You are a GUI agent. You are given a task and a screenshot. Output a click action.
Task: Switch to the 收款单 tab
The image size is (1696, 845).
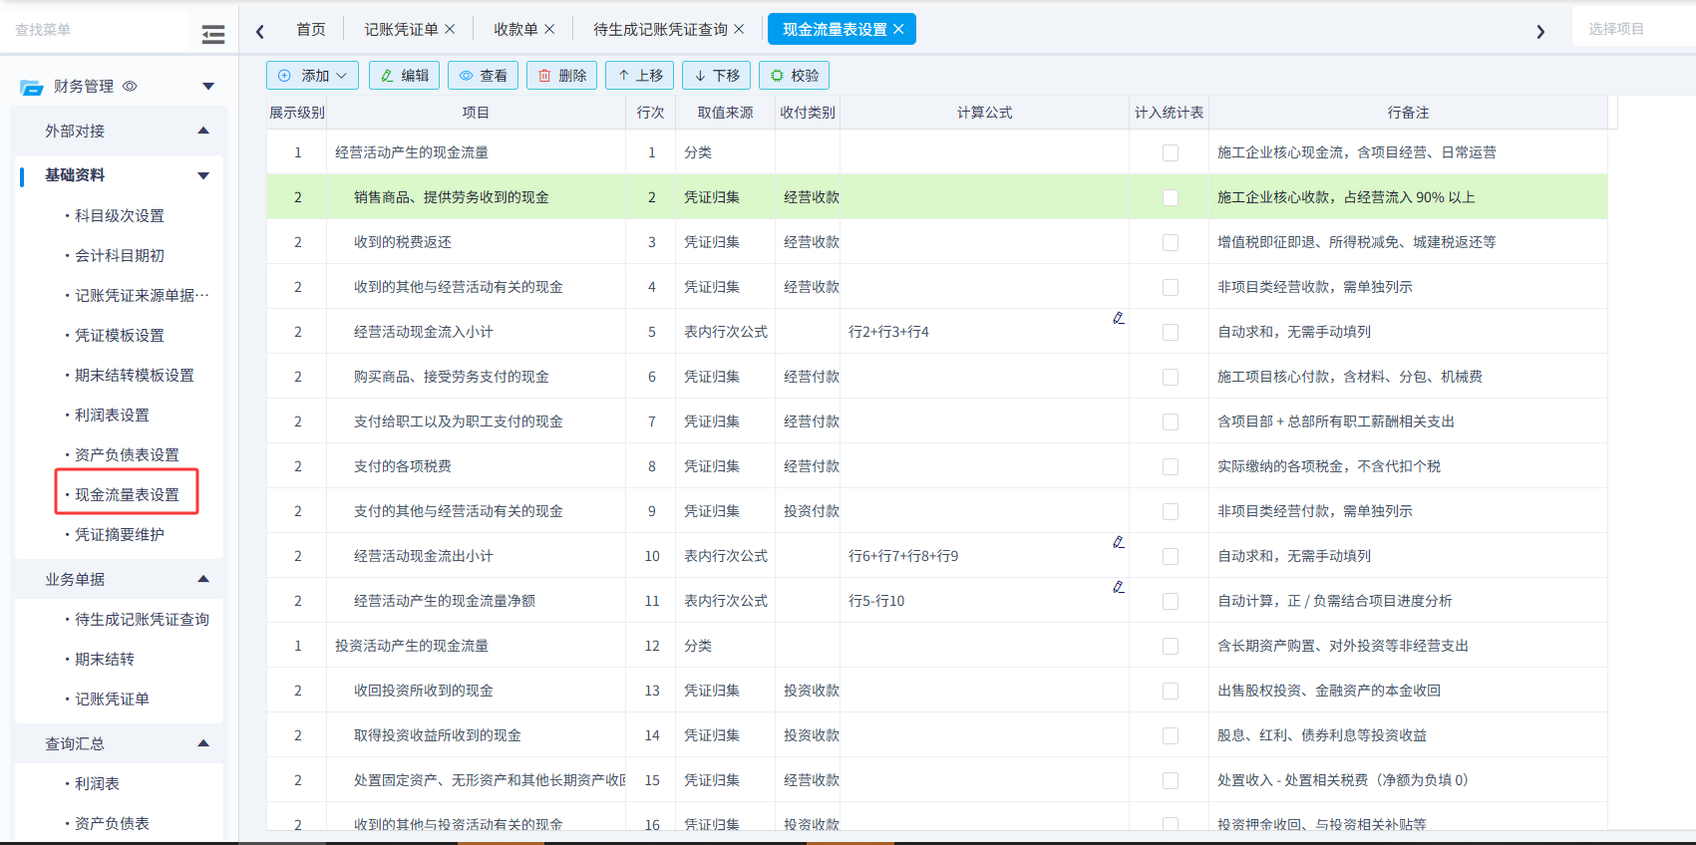coord(515,29)
